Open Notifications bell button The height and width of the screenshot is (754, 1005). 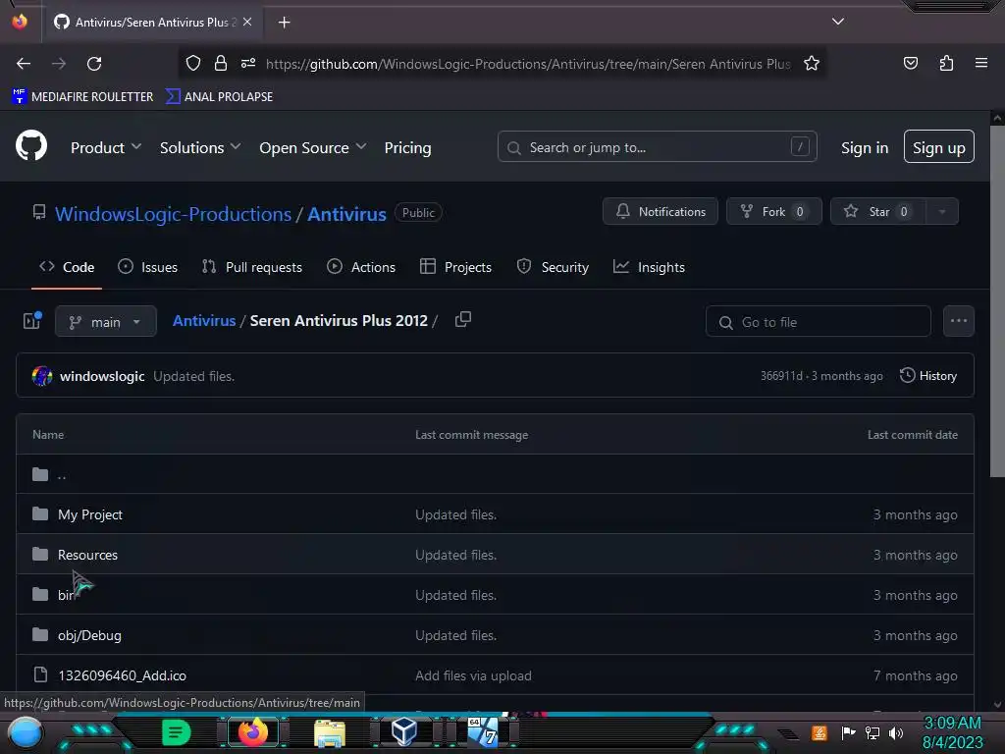point(661,211)
